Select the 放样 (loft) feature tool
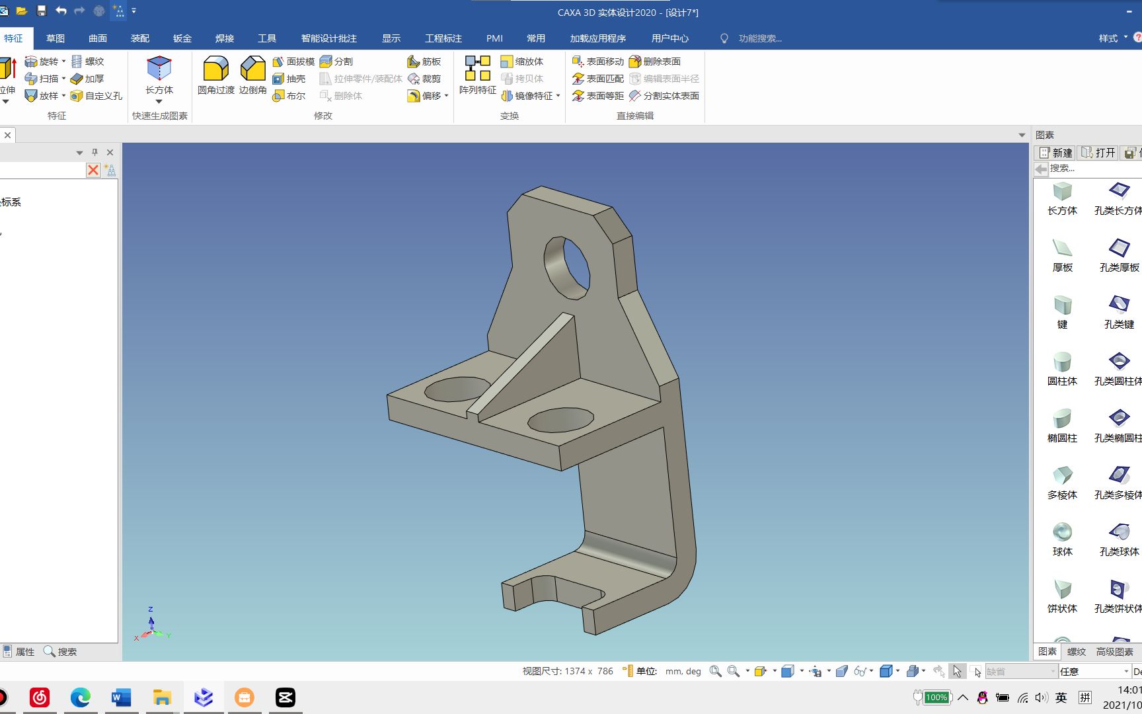This screenshot has width=1142, height=714. click(x=42, y=96)
